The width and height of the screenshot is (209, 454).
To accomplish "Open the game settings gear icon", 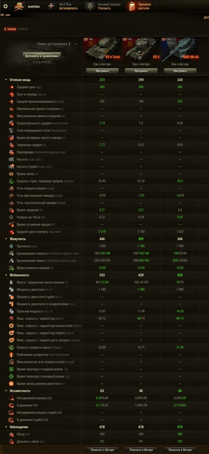I will click(5, 7).
